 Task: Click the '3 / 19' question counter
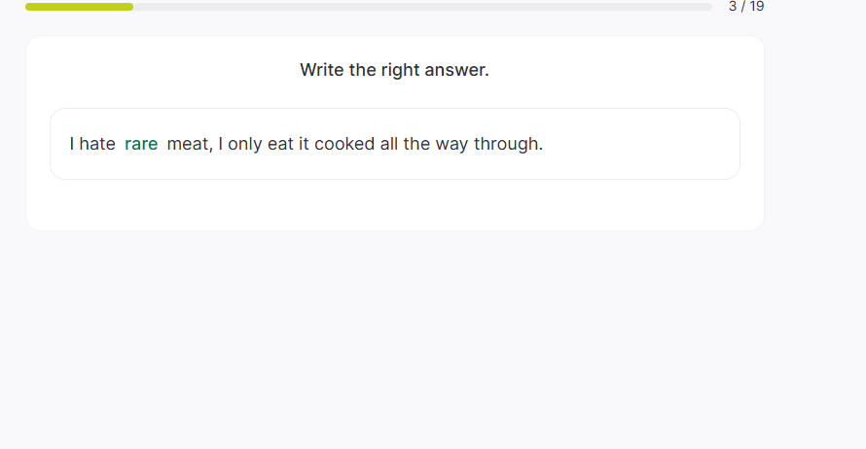click(x=745, y=7)
